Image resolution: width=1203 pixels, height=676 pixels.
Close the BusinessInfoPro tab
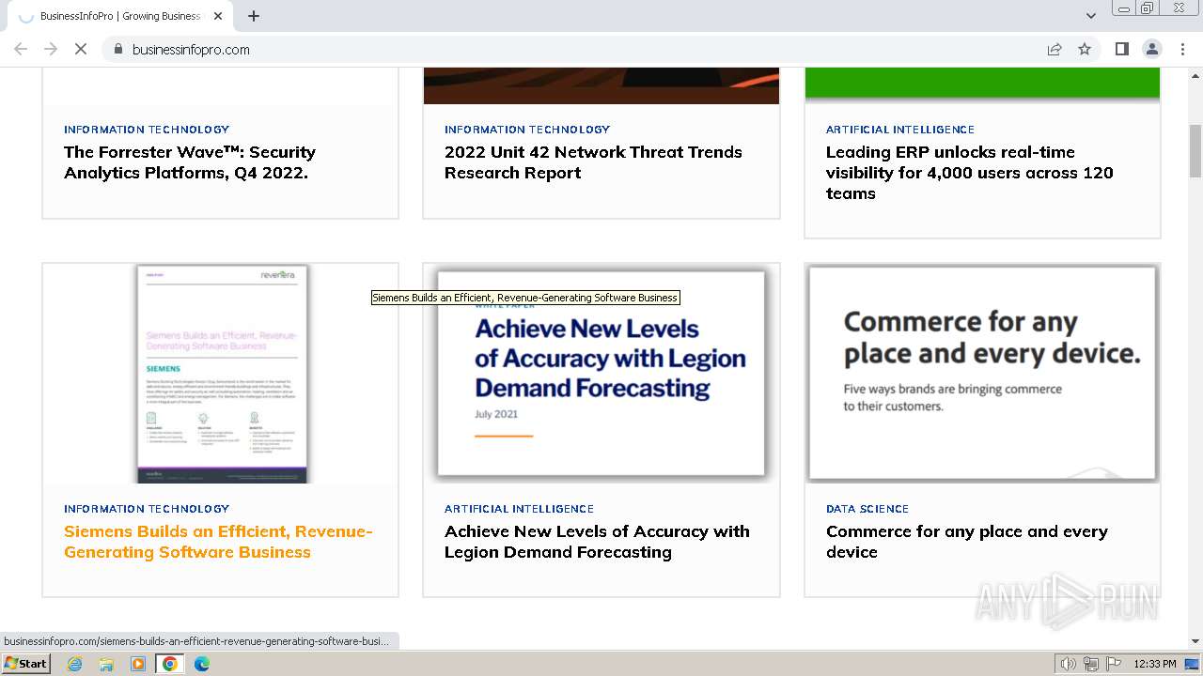218,16
